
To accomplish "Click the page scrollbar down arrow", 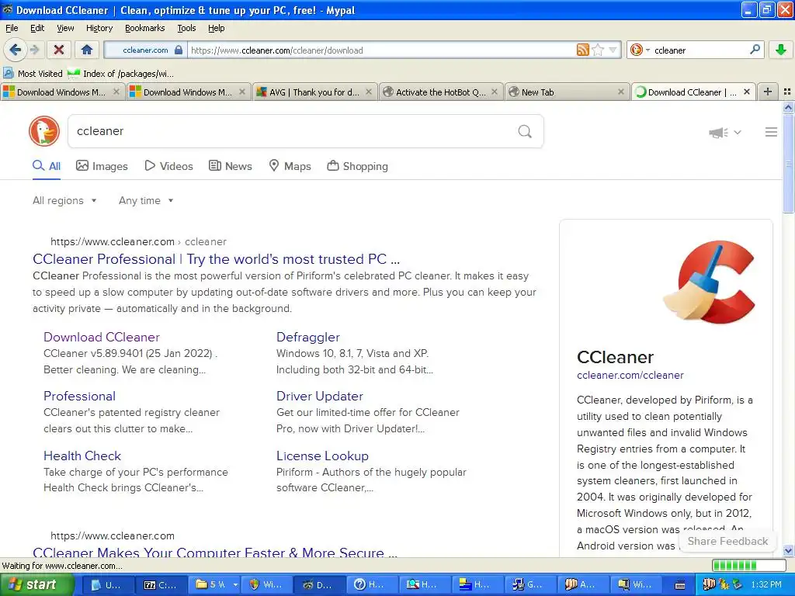I will click(788, 550).
